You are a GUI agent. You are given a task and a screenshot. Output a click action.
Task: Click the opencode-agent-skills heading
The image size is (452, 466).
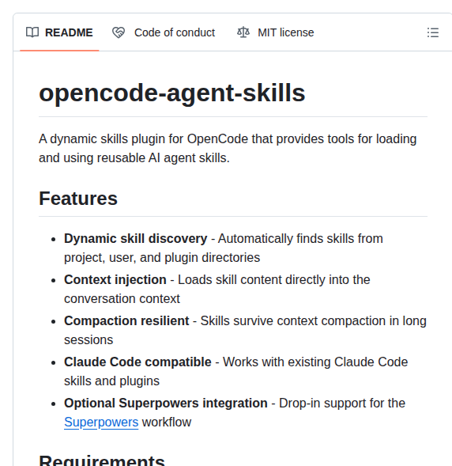click(172, 93)
